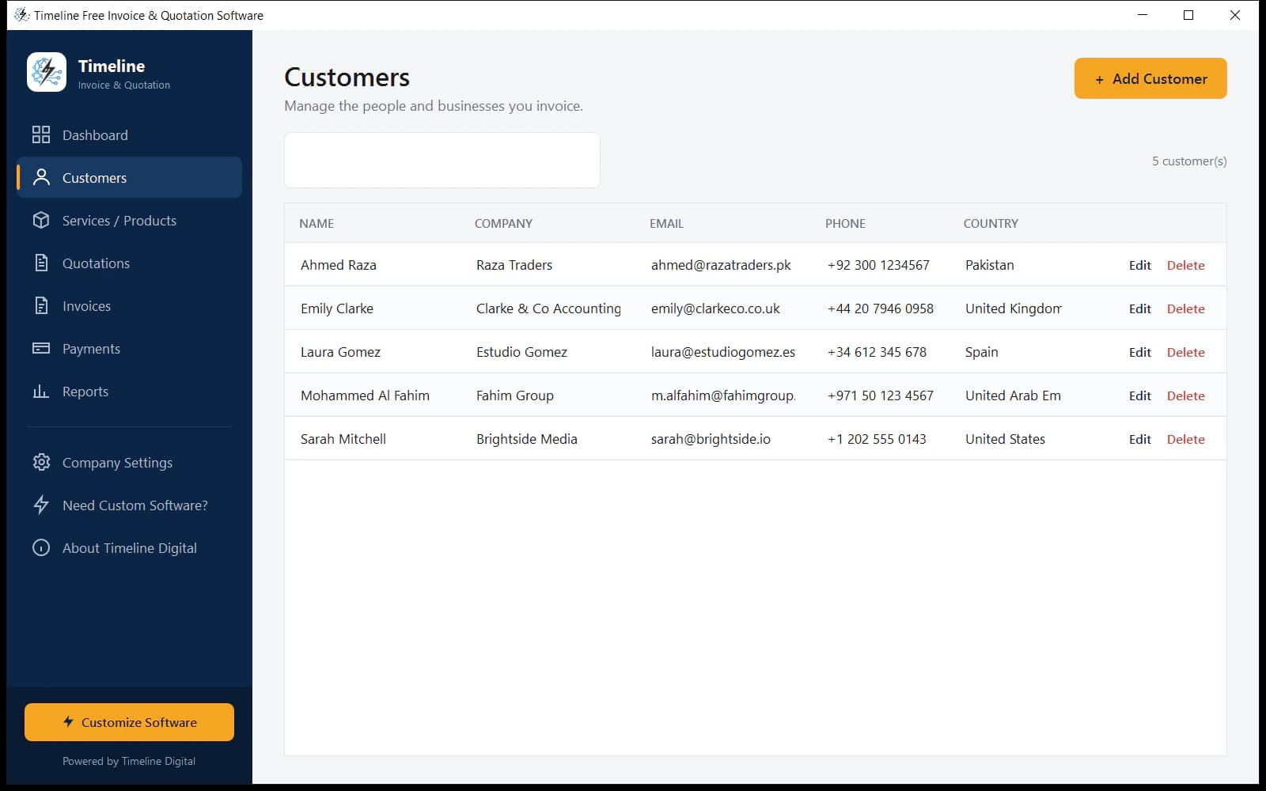Click the PHONE column header
The image size is (1266, 791).
tap(845, 223)
